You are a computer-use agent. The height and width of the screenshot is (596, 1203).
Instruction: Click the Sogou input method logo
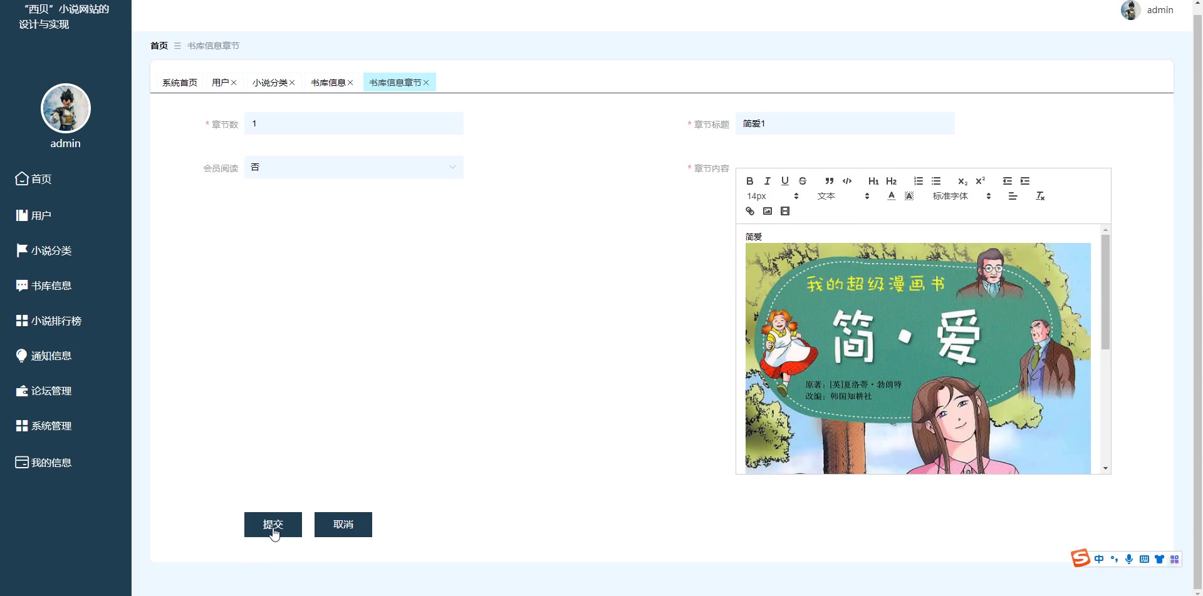(1080, 558)
